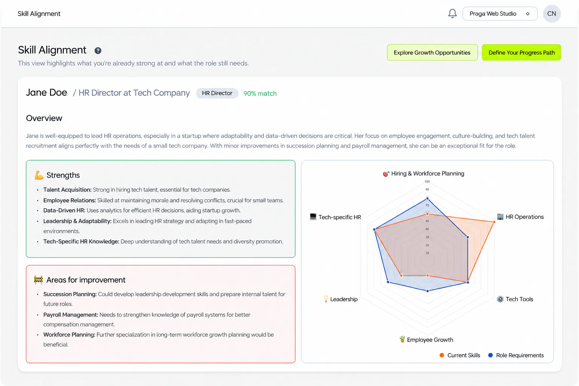The height and width of the screenshot is (386, 579).
Task: Click the HR Operations orange data point
Action: [494, 222]
